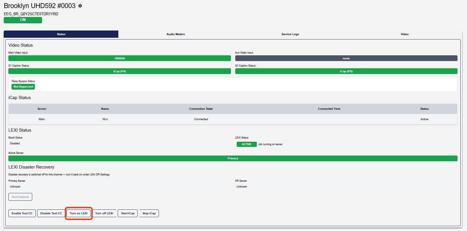Screen dimensions: 467x231
Task: Go to the Video tab
Action: click(405, 34)
